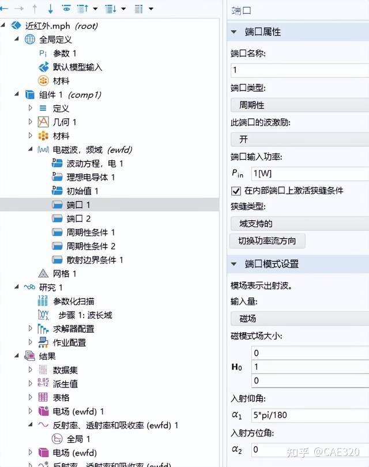Toggle the eye visibility icon in toolbar
Viewport: 369px width, 467px height.
[x=67, y=8]
